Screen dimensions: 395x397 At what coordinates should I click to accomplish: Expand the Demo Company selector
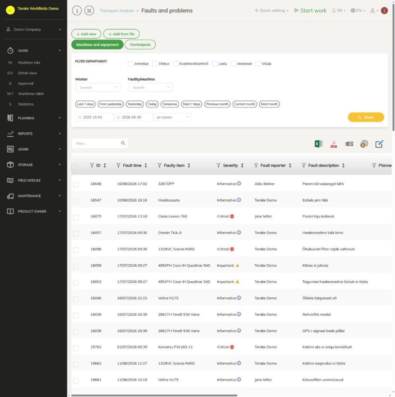click(34, 29)
